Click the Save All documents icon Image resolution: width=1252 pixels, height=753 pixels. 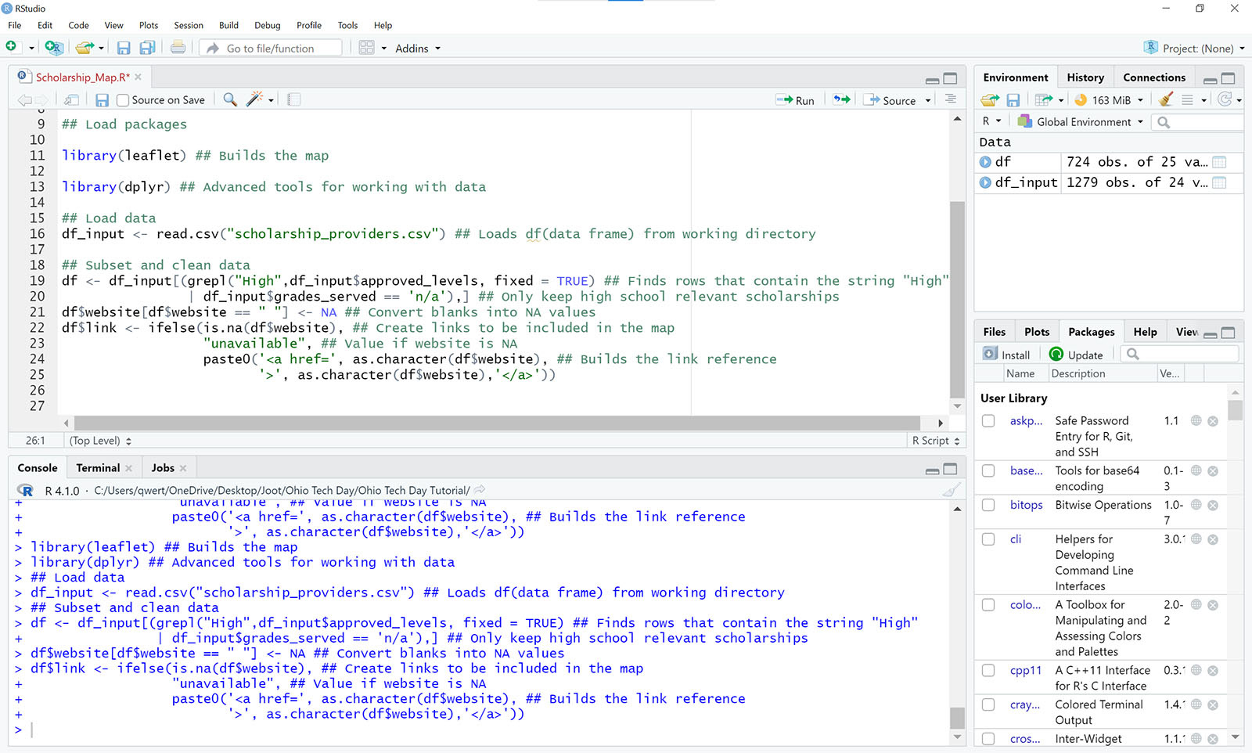[x=147, y=48]
